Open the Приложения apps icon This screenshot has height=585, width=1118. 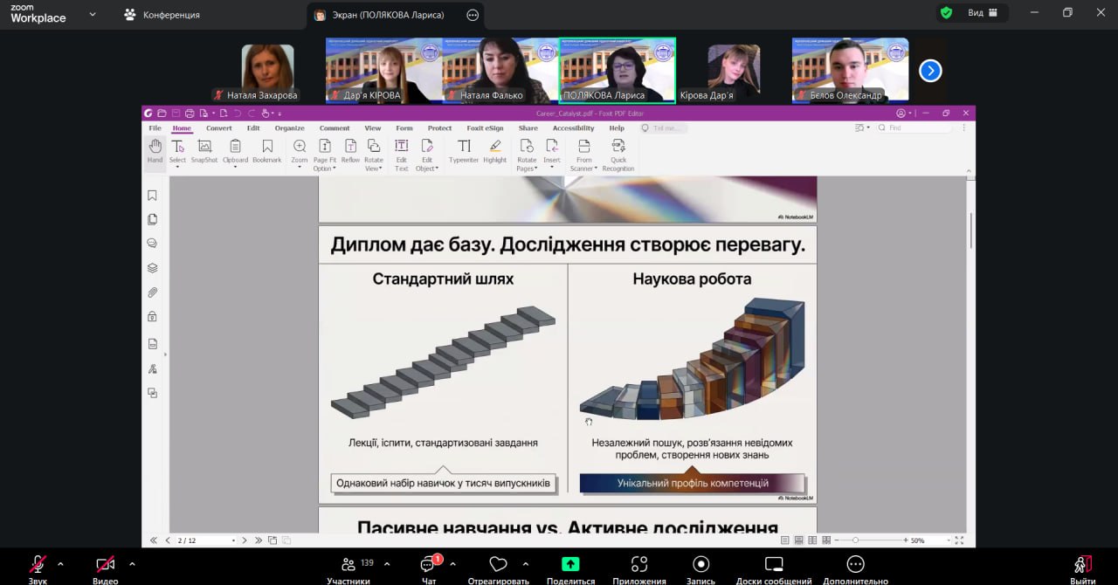click(639, 565)
